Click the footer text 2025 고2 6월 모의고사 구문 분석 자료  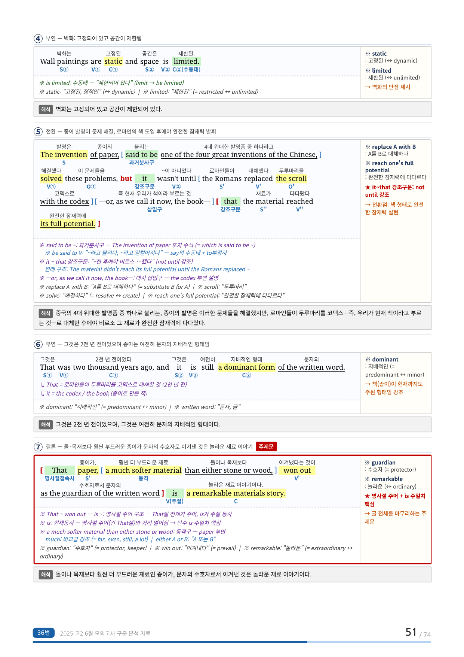(105, 633)
